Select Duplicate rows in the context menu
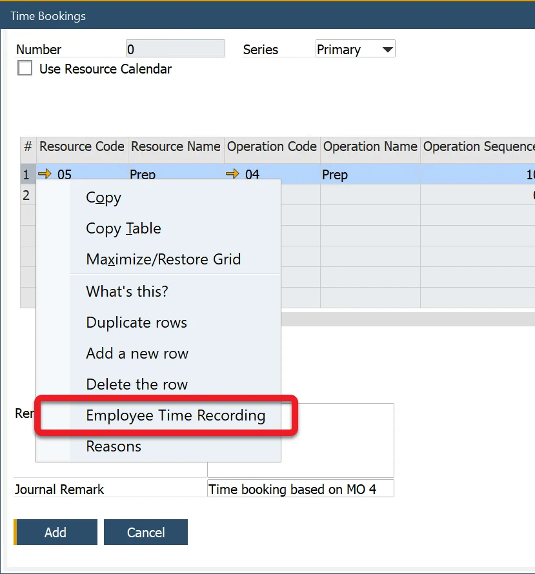535x574 pixels. (136, 322)
